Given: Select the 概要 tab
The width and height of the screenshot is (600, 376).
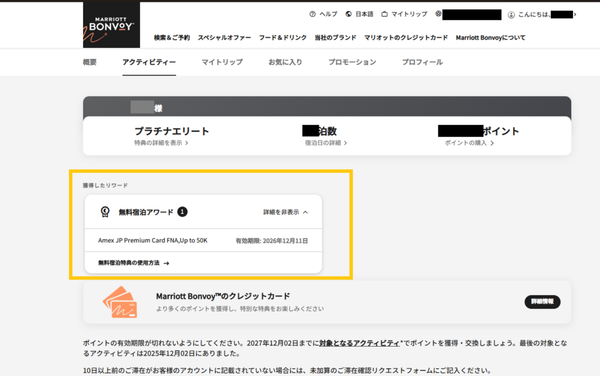Looking at the screenshot, I should pos(89,60).
